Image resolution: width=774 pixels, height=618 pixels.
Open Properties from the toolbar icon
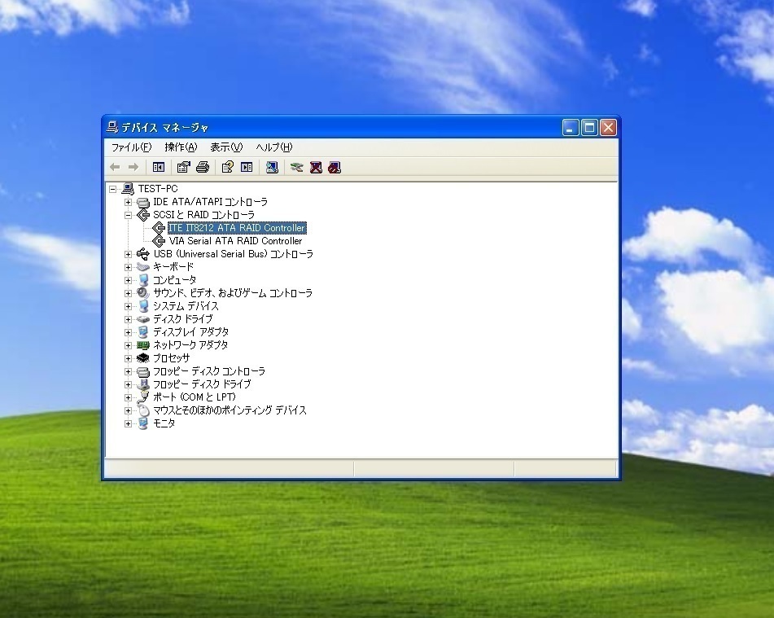coord(184,168)
